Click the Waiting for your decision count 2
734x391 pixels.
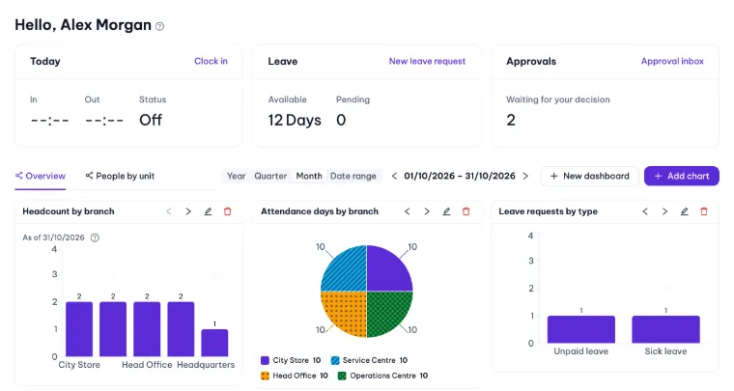[511, 121]
